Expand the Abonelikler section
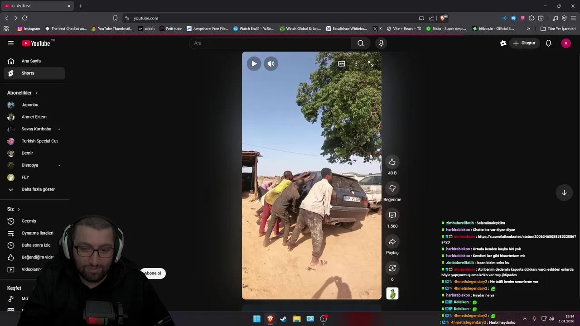 click(x=23, y=93)
